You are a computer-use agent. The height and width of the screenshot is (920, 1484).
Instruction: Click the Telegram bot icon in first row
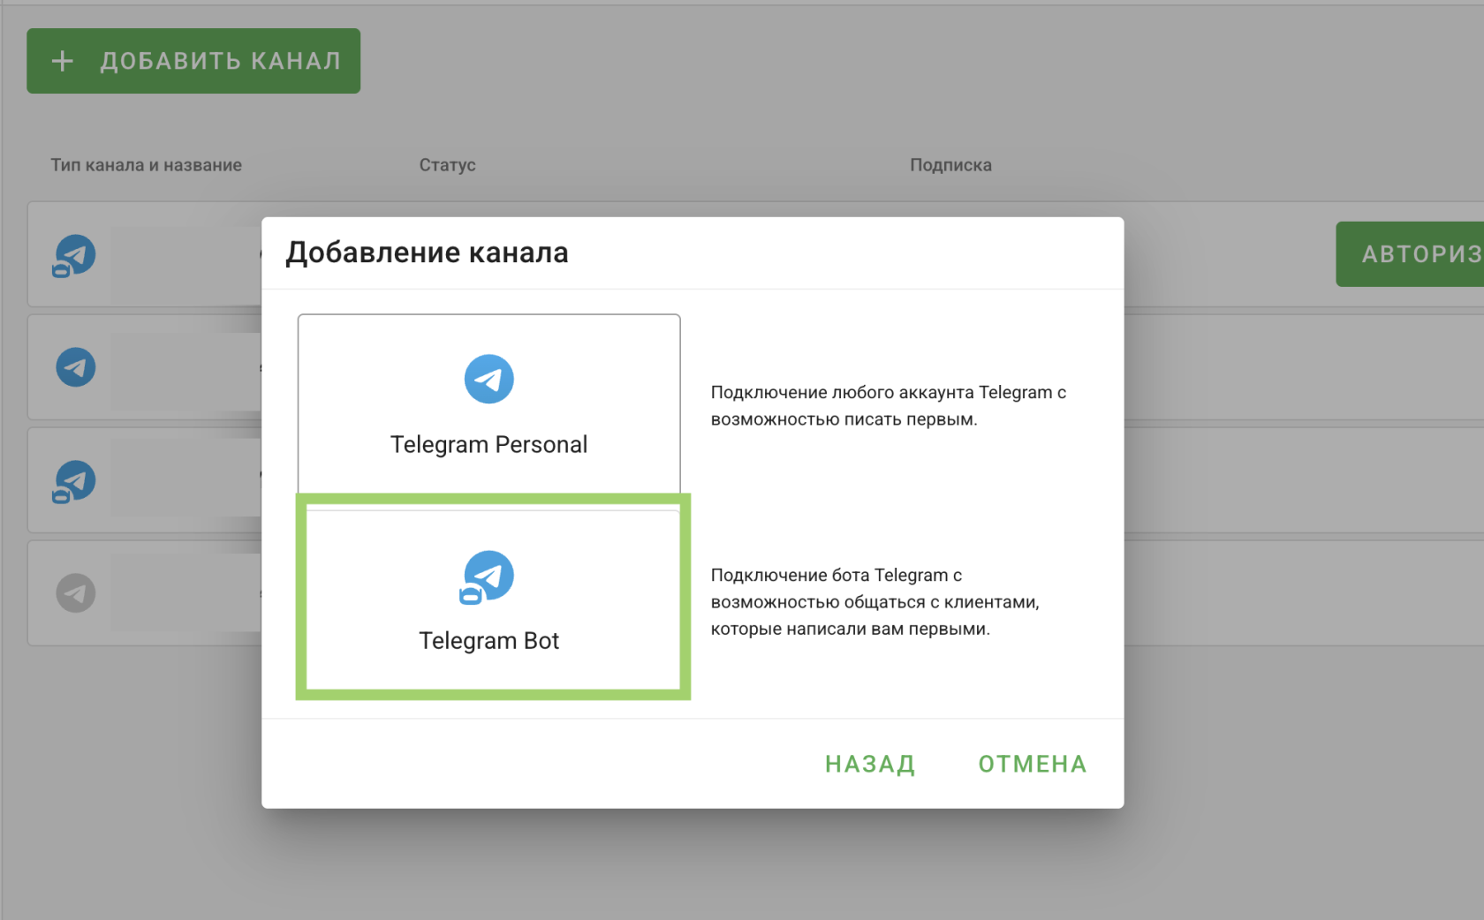tap(75, 255)
